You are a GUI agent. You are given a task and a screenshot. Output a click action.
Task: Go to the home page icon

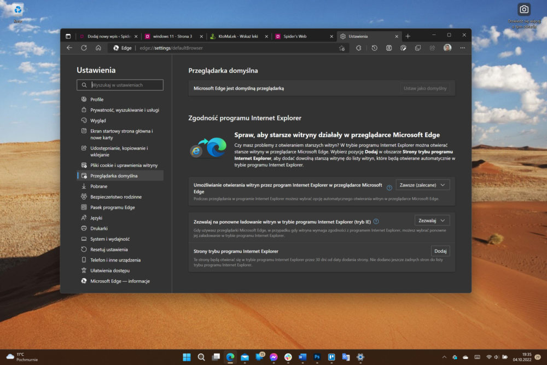(x=98, y=48)
